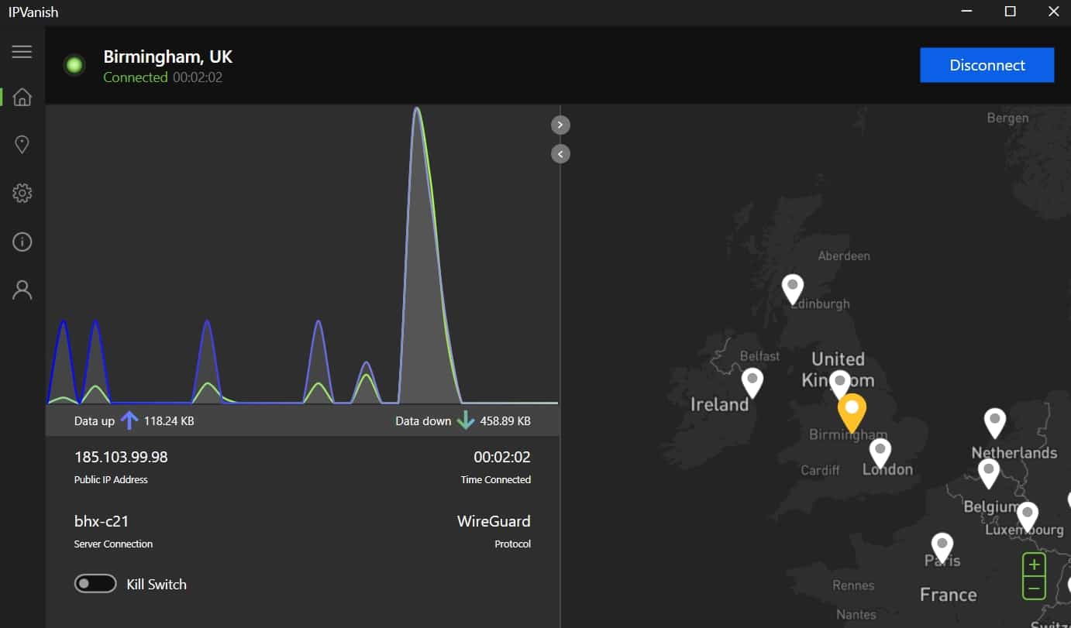
Task: Click the server connection bhx-c21
Action: pos(102,521)
